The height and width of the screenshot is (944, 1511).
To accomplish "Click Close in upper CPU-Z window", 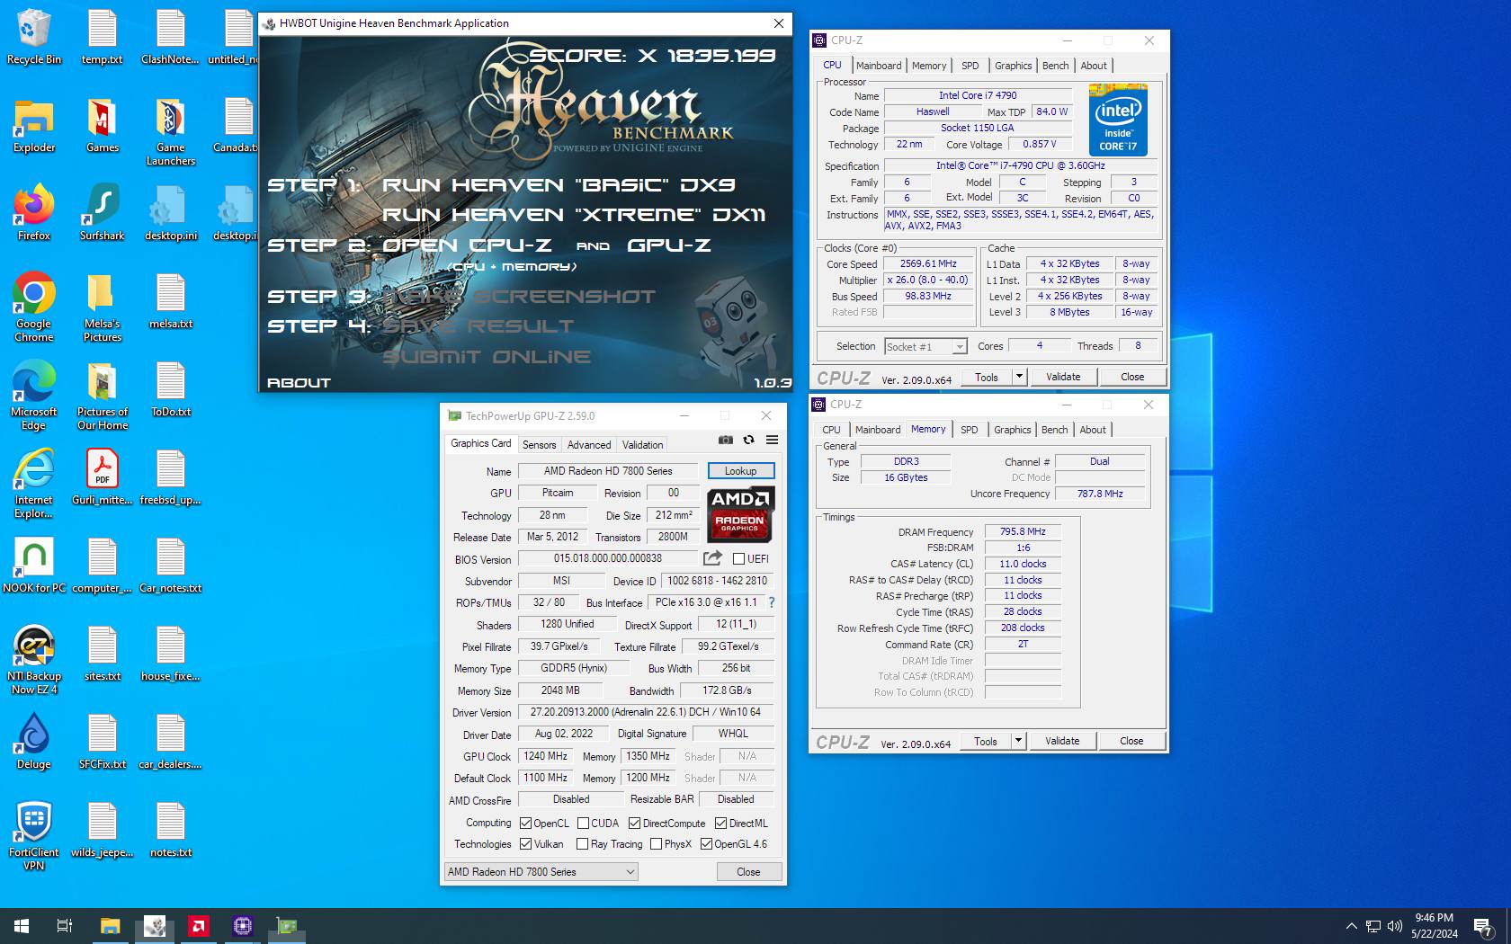I will (x=1132, y=377).
